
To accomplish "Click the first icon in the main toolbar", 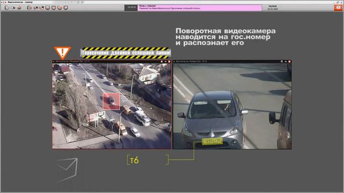I will click(7, 8).
